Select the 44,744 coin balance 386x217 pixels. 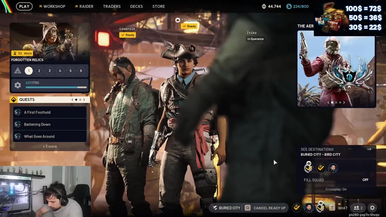(274, 6)
